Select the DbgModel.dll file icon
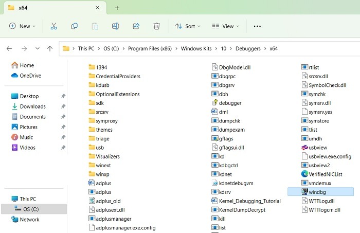 coord(214,67)
